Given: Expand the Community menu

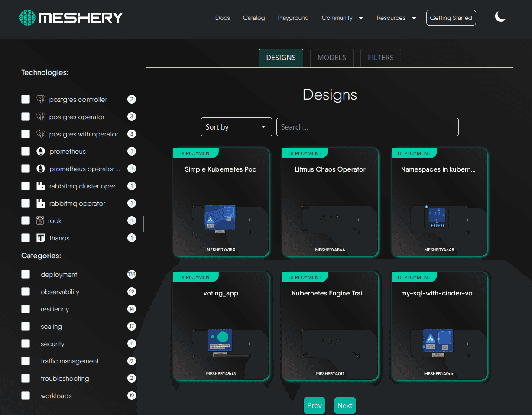Looking at the screenshot, I should click(x=342, y=18).
